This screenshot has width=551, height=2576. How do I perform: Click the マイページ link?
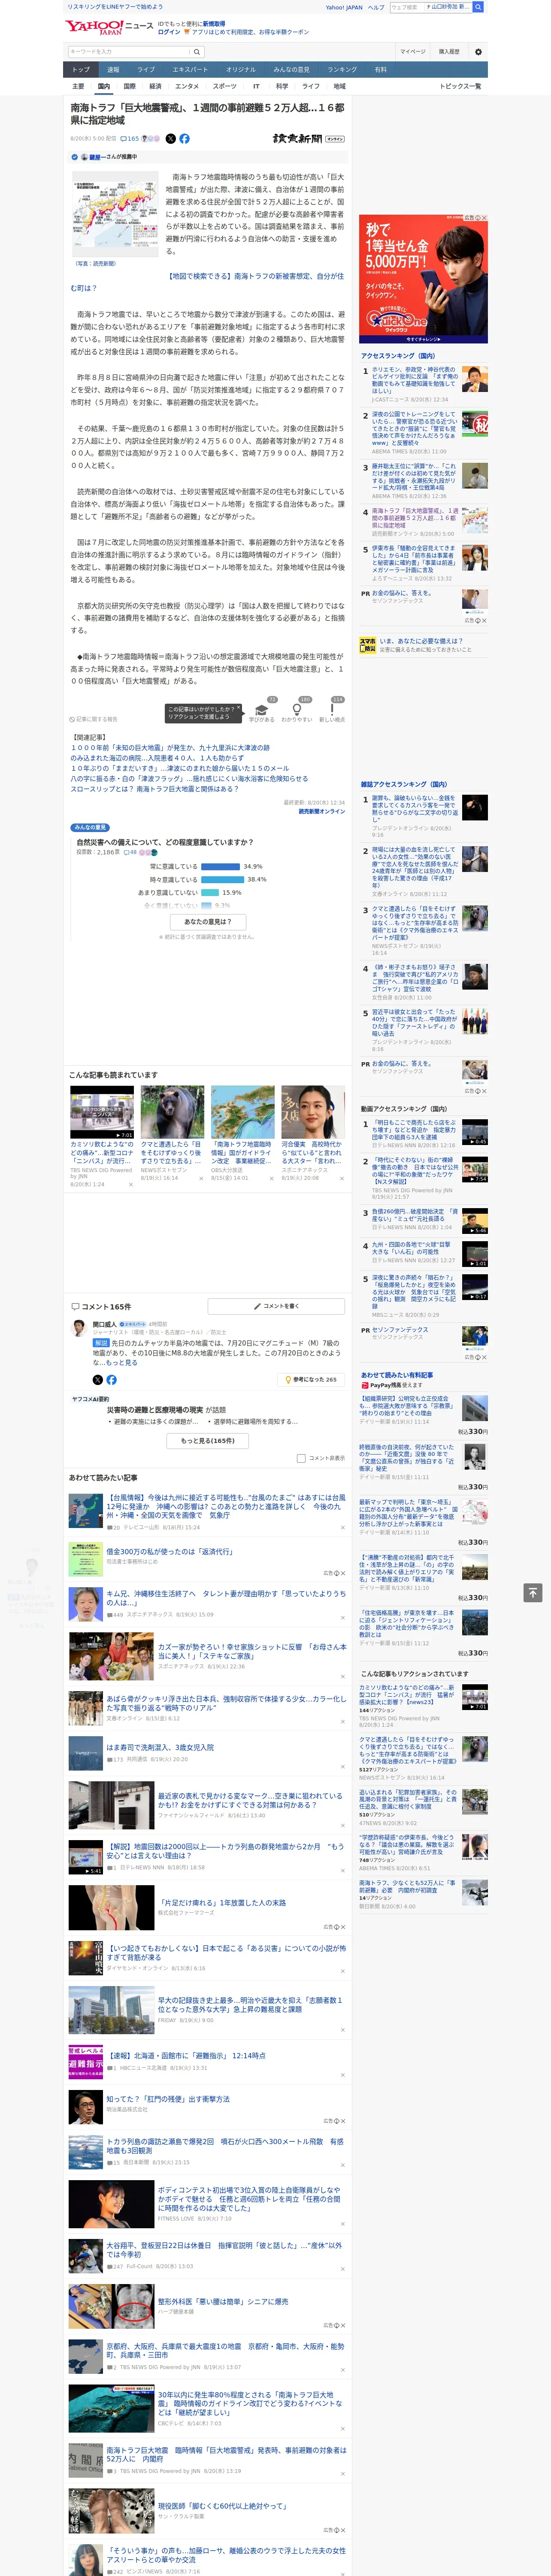pyautogui.click(x=413, y=52)
